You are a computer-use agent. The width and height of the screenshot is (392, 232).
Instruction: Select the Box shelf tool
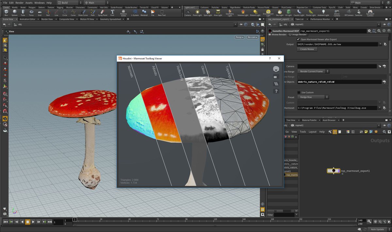coord(6,13)
